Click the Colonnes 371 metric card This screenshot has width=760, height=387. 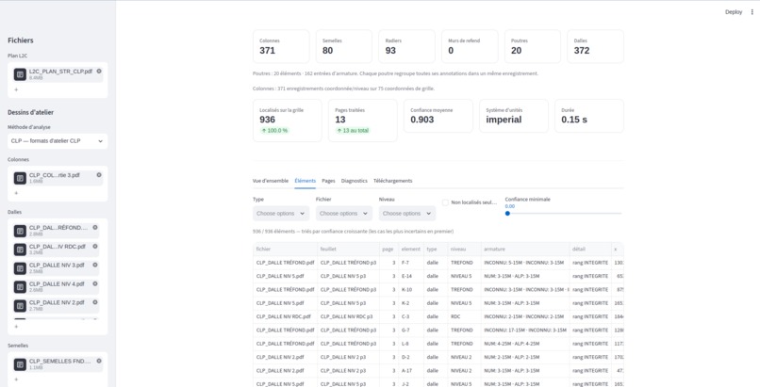click(281, 46)
